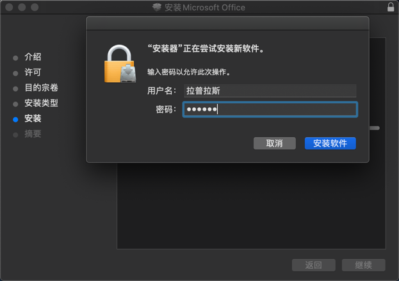The width and height of the screenshot is (399, 281).
Task: Click the blue bullet beside the 安装 step
Action: (15, 119)
